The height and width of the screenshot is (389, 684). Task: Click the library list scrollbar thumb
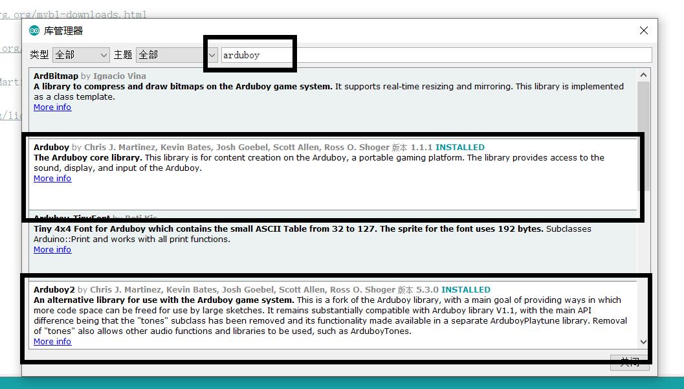643,135
